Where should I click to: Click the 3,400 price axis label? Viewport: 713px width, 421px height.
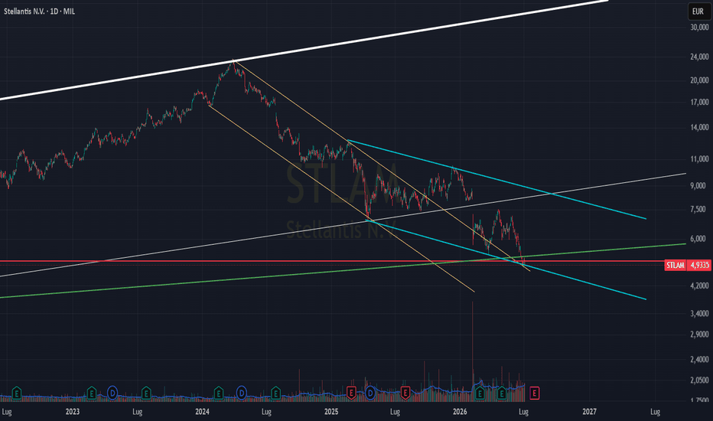pos(699,313)
